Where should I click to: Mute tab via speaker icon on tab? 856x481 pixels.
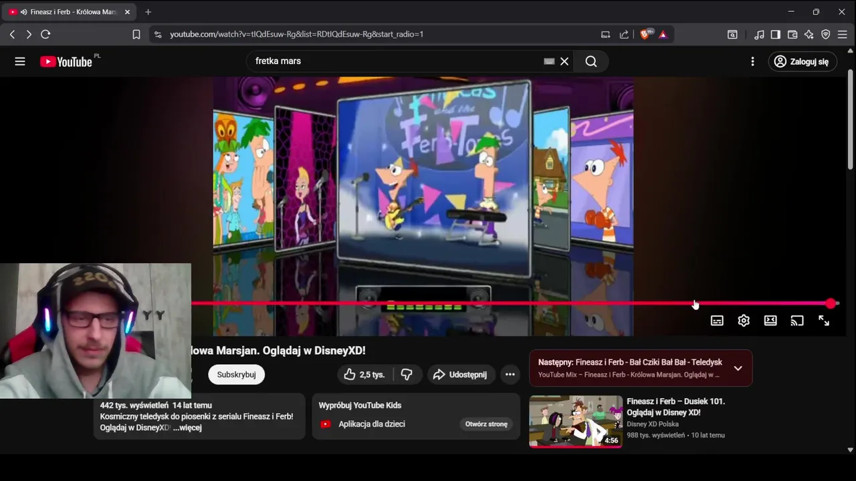pos(24,12)
